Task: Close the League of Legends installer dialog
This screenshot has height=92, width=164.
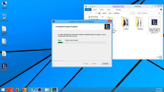Action: [110, 21]
